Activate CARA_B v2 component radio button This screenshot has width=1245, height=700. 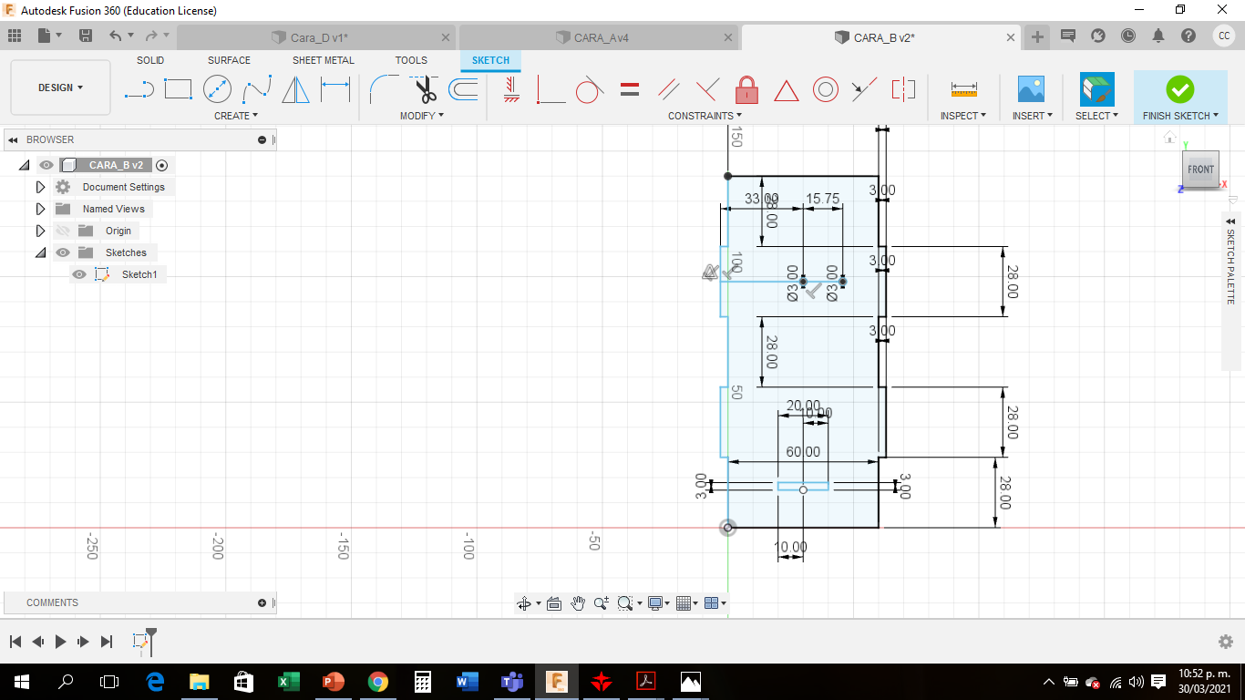[162, 165]
